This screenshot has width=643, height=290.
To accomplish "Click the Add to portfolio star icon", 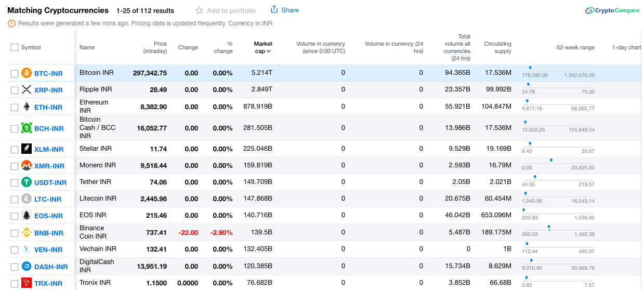I will tap(199, 10).
